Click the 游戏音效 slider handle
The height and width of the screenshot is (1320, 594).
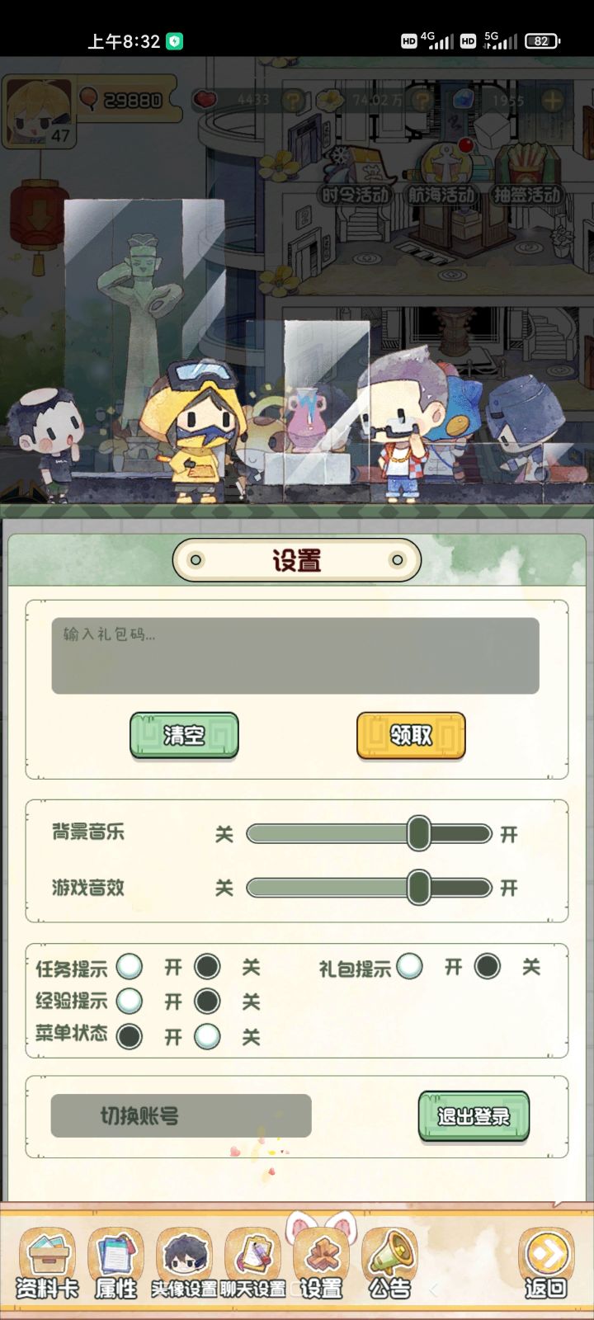coord(419,887)
